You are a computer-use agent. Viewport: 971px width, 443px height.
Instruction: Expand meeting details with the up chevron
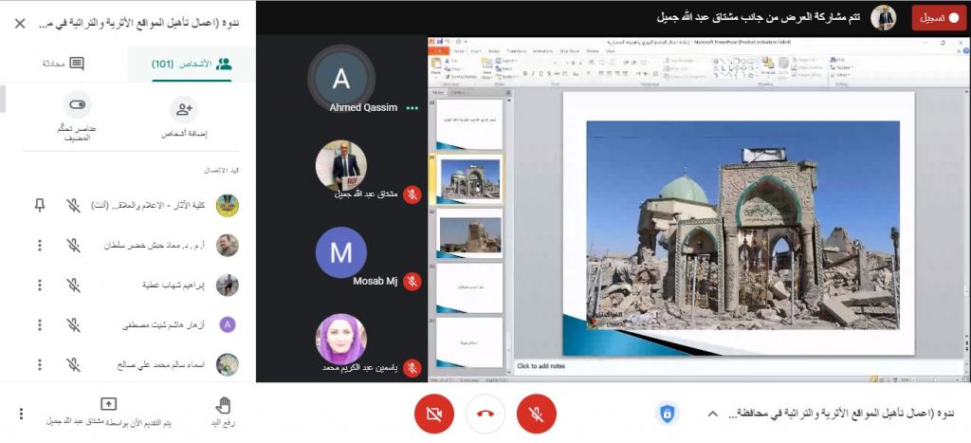coord(711,414)
